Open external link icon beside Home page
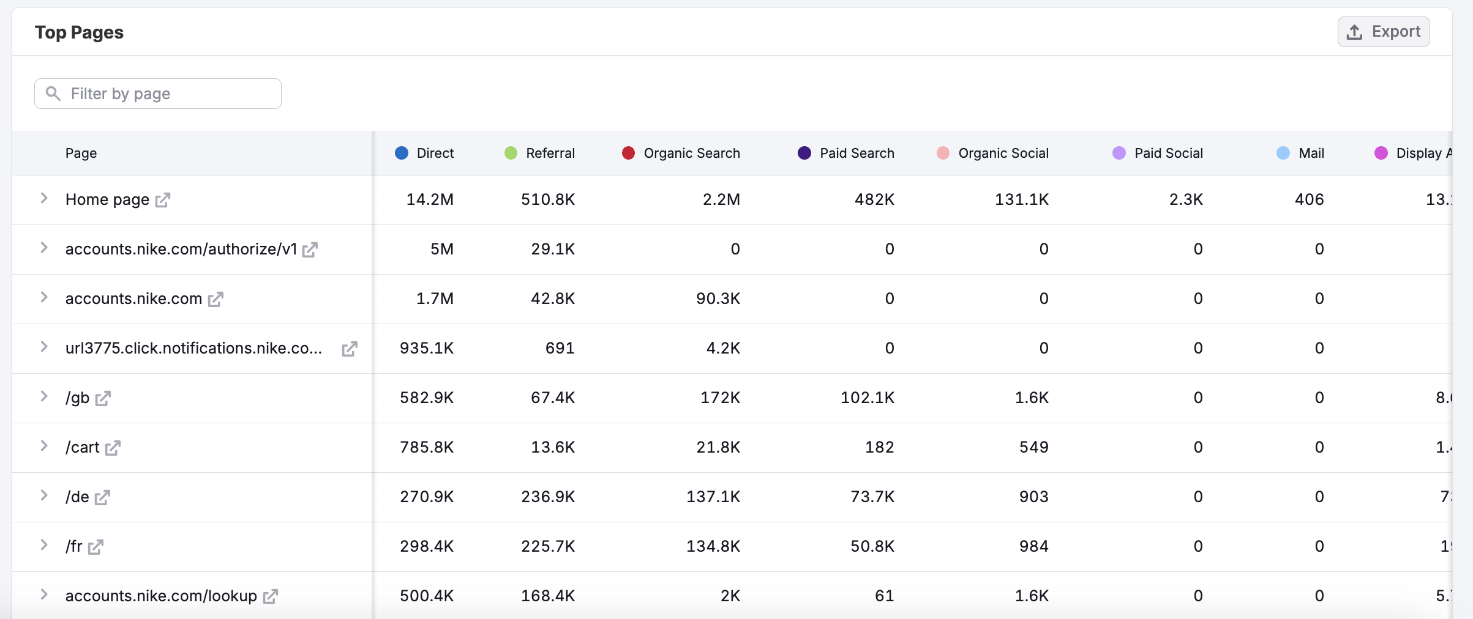 pos(162,200)
